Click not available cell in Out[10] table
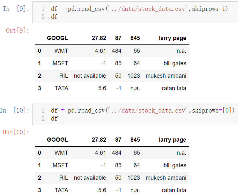 (90, 178)
